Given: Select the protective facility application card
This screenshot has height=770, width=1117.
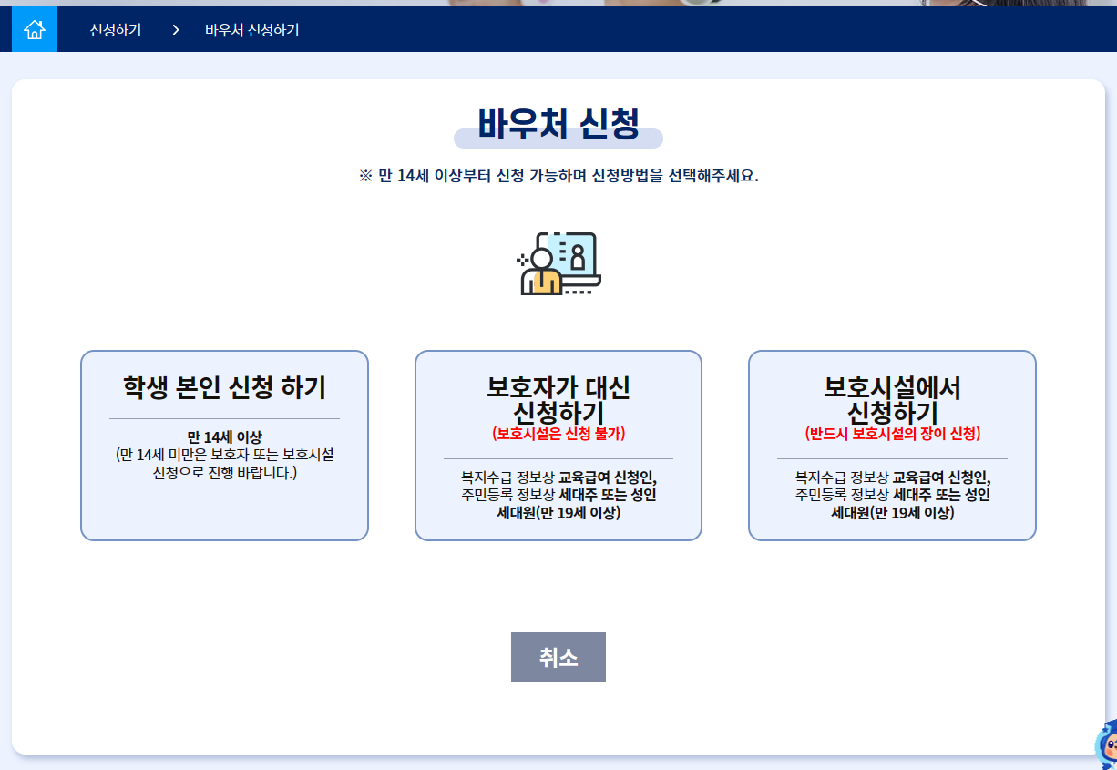Looking at the screenshot, I should click(891, 446).
